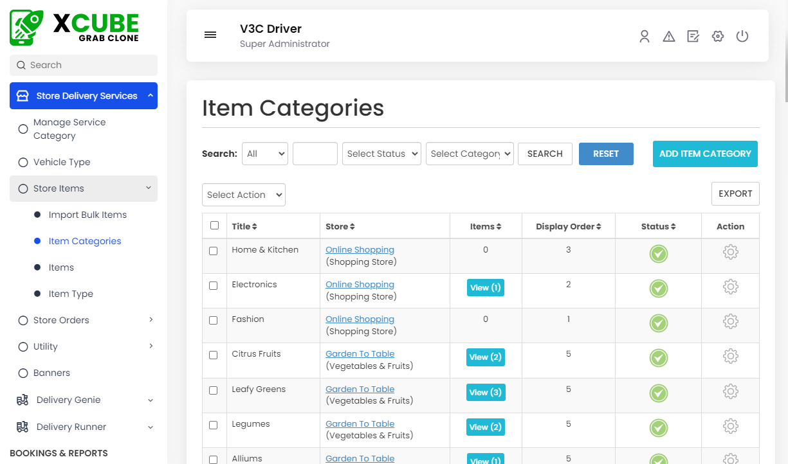Toggle active status for Home & Kitchen
The image size is (788, 464).
[x=658, y=254]
